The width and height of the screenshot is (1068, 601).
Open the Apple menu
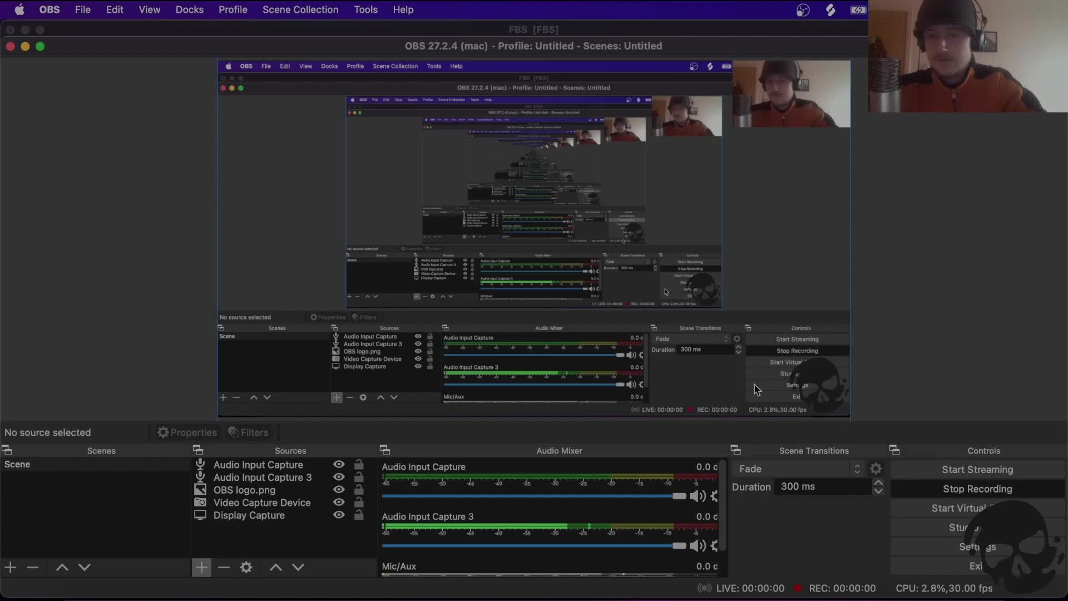(x=19, y=9)
